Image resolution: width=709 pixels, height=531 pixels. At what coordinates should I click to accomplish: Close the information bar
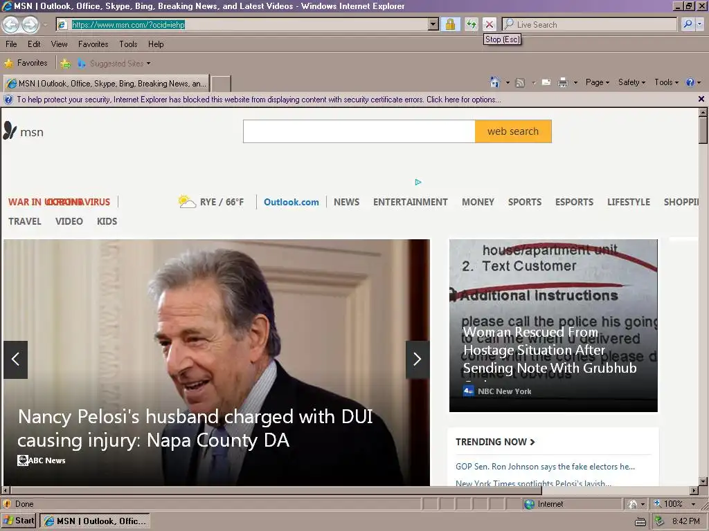click(x=701, y=99)
